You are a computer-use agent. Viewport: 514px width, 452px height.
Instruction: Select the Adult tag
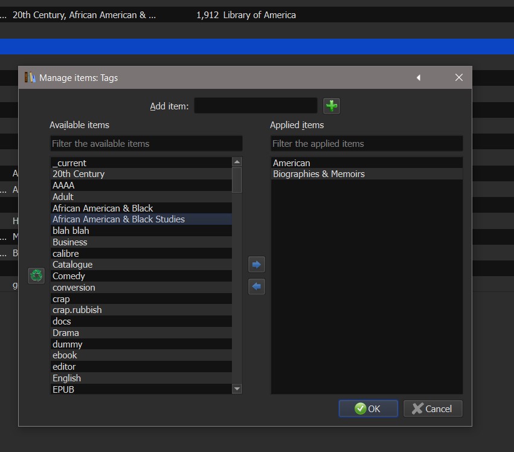coord(141,197)
